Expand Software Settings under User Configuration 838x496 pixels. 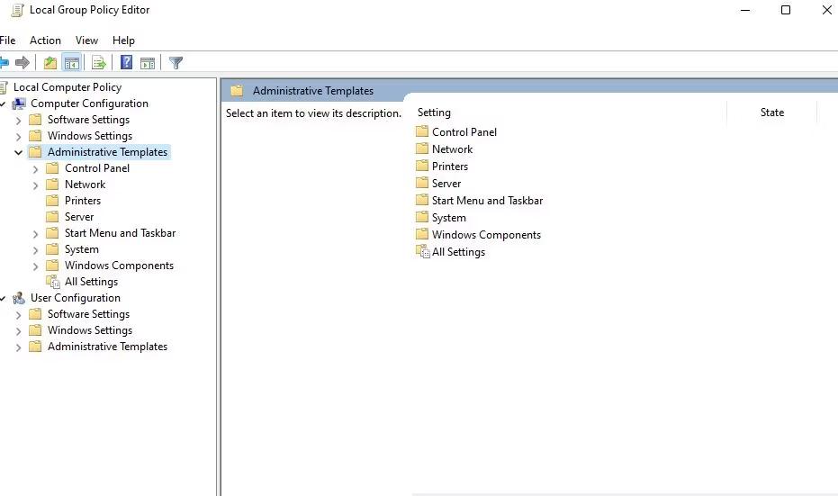(x=18, y=315)
